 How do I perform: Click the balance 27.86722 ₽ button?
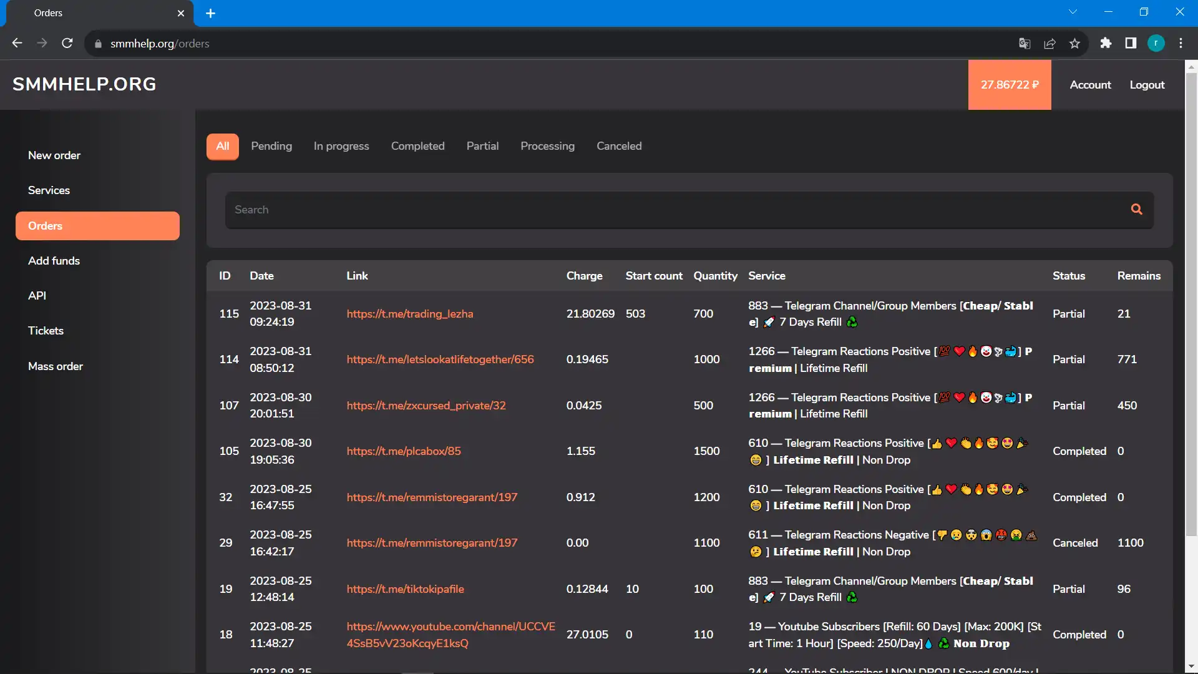1010,85
